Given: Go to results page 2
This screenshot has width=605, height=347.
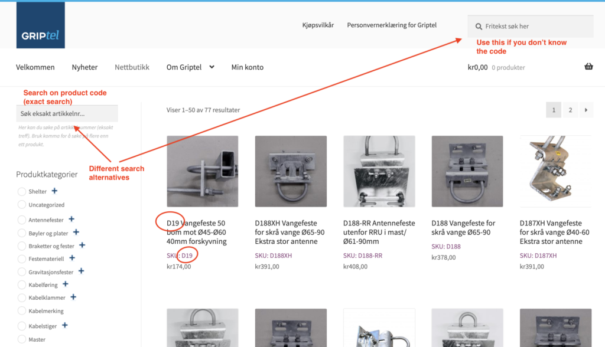Looking at the screenshot, I should [570, 110].
